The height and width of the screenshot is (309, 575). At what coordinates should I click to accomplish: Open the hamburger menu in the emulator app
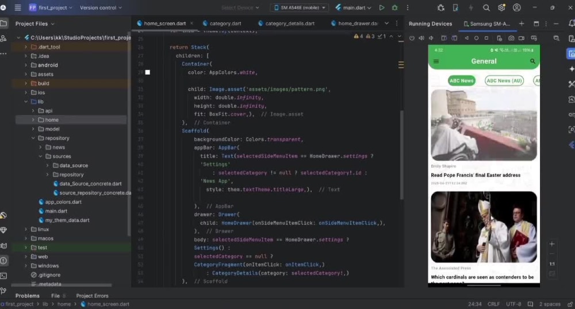[x=436, y=61]
